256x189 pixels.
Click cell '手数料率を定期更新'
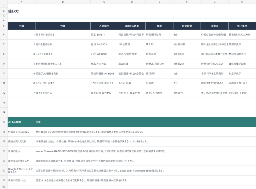[214, 74]
